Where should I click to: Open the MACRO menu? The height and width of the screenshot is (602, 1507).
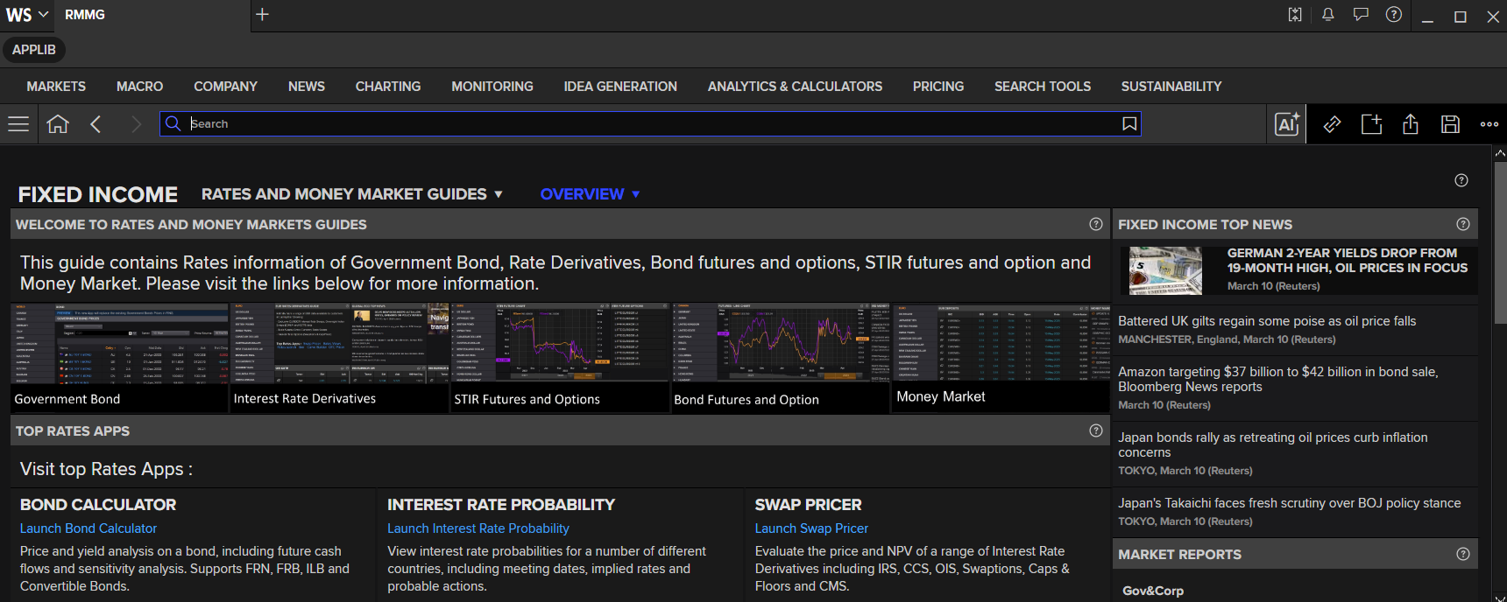pos(139,87)
